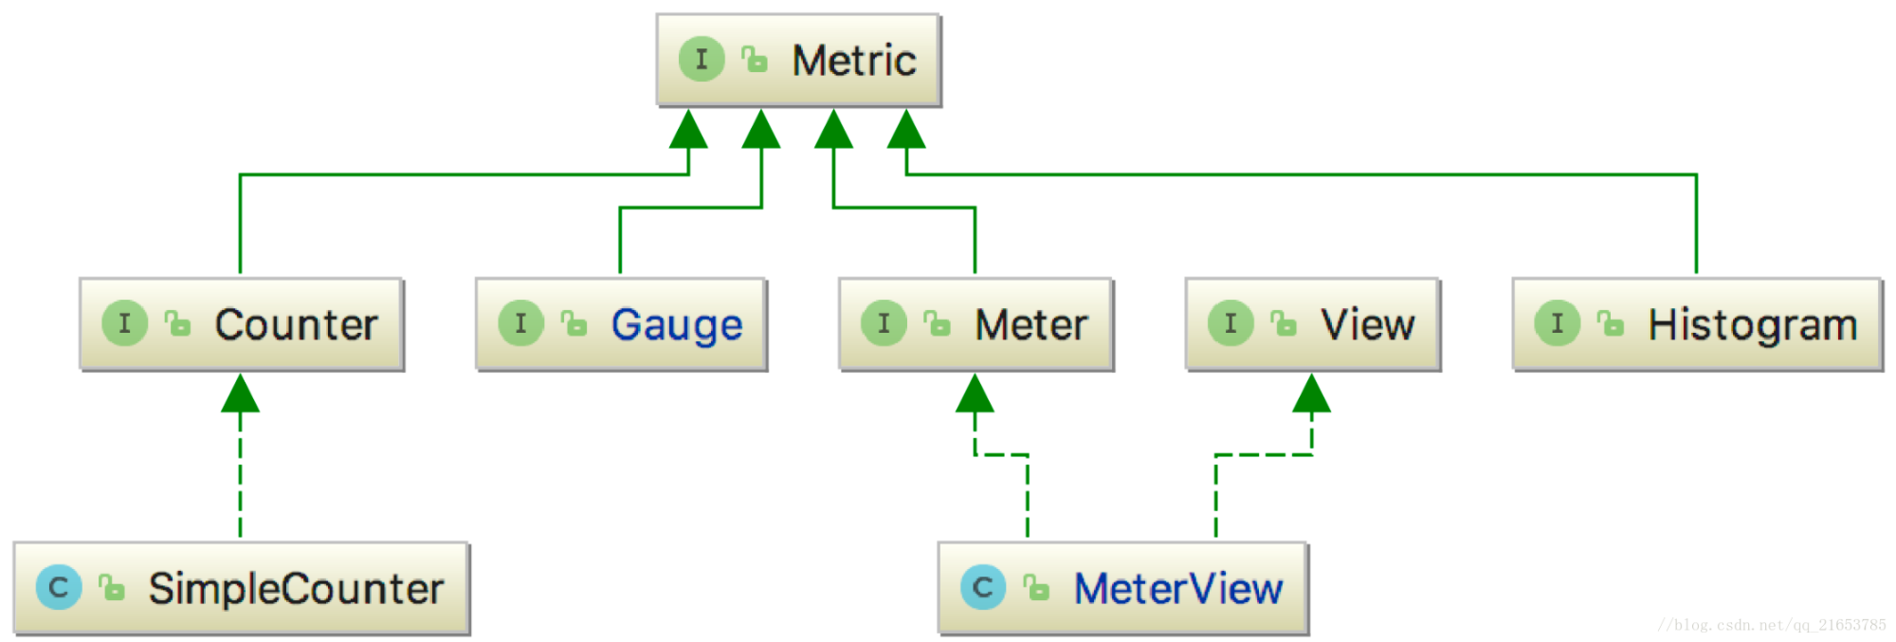Select the Metric label text
Image resolution: width=1896 pixels, height=642 pixels.
click(854, 61)
